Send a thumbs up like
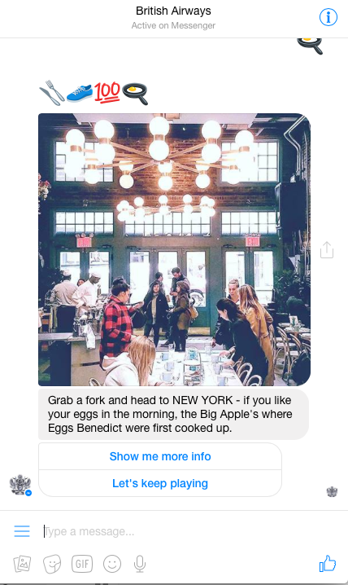The width and height of the screenshot is (348, 585). click(x=328, y=563)
